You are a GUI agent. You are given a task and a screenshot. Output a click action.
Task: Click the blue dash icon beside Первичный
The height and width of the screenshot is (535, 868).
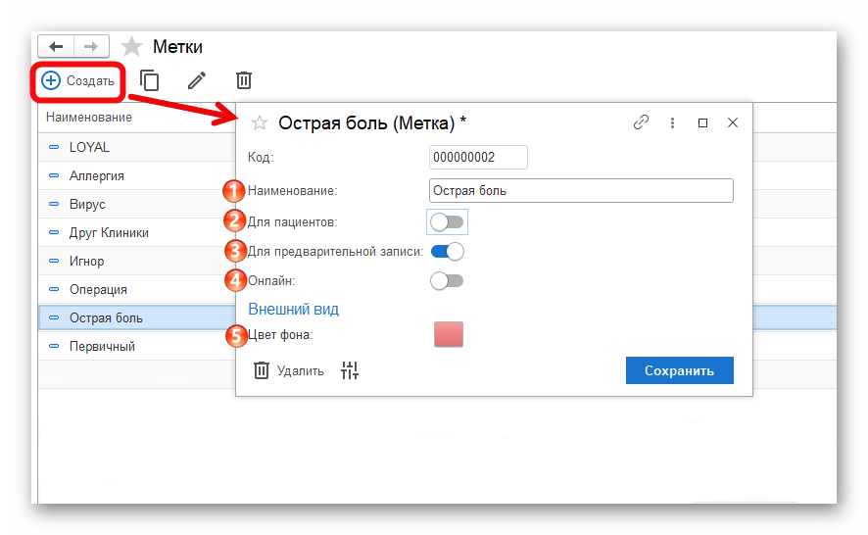[54, 346]
